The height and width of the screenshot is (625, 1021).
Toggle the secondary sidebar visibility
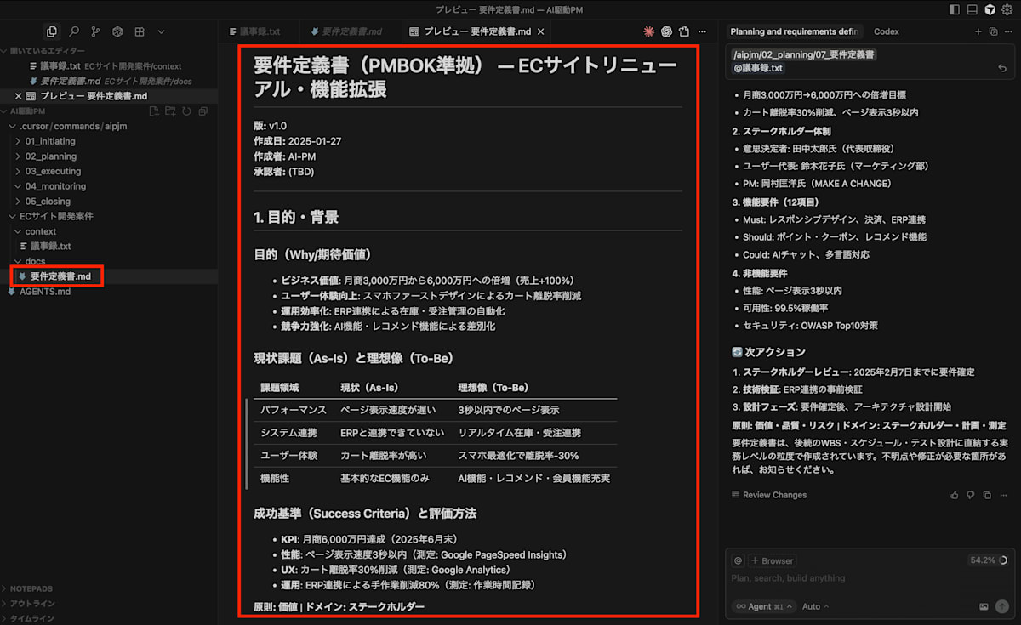coord(990,9)
